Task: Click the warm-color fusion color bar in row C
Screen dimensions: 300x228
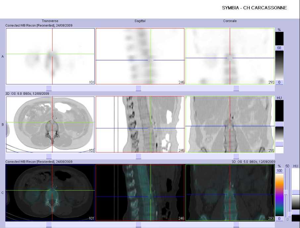Action: tap(279, 195)
